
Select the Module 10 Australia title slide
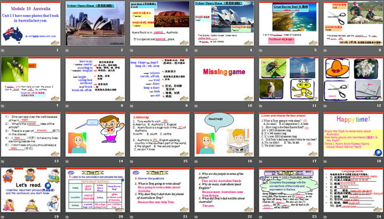click(31, 23)
